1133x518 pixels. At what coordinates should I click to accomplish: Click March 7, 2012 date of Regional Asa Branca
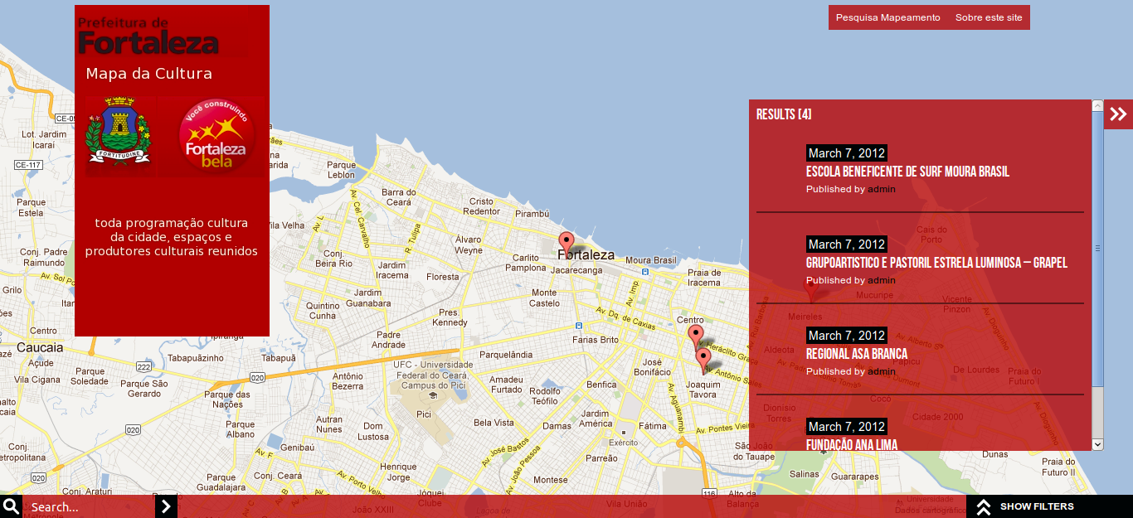[847, 336]
